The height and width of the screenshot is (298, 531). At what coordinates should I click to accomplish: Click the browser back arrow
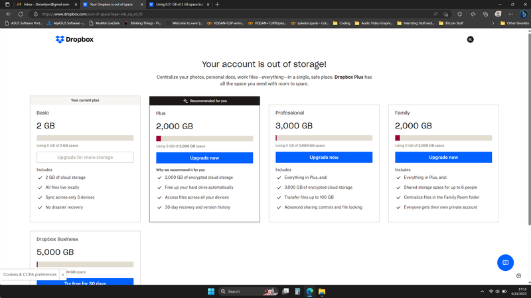pyautogui.click(x=8, y=13)
